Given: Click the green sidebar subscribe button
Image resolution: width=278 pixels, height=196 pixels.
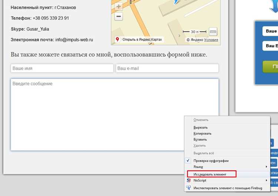Looking at the screenshot, I should [270, 66].
